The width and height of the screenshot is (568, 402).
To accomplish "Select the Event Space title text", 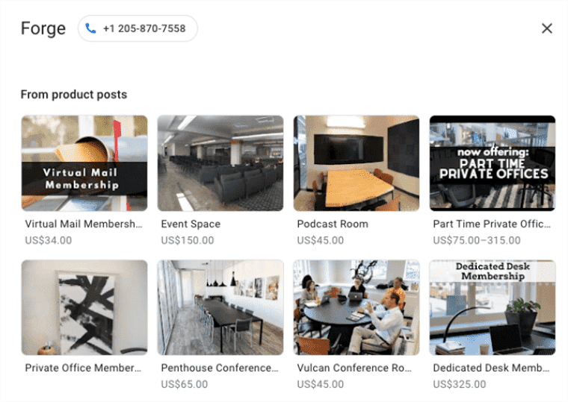I will point(191,224).
